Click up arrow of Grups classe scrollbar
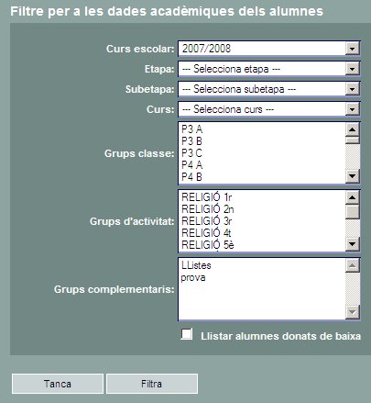The height and width of the screenshot is (403, 371). coord(353,129)
